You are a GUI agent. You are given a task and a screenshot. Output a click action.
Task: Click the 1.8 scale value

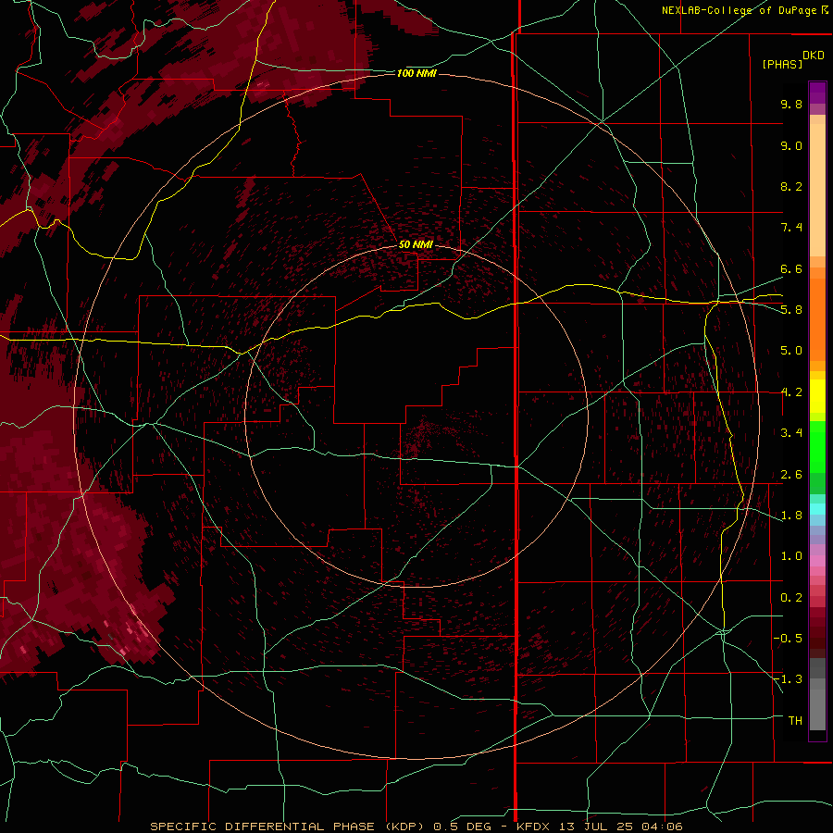(x=791, y=516)
